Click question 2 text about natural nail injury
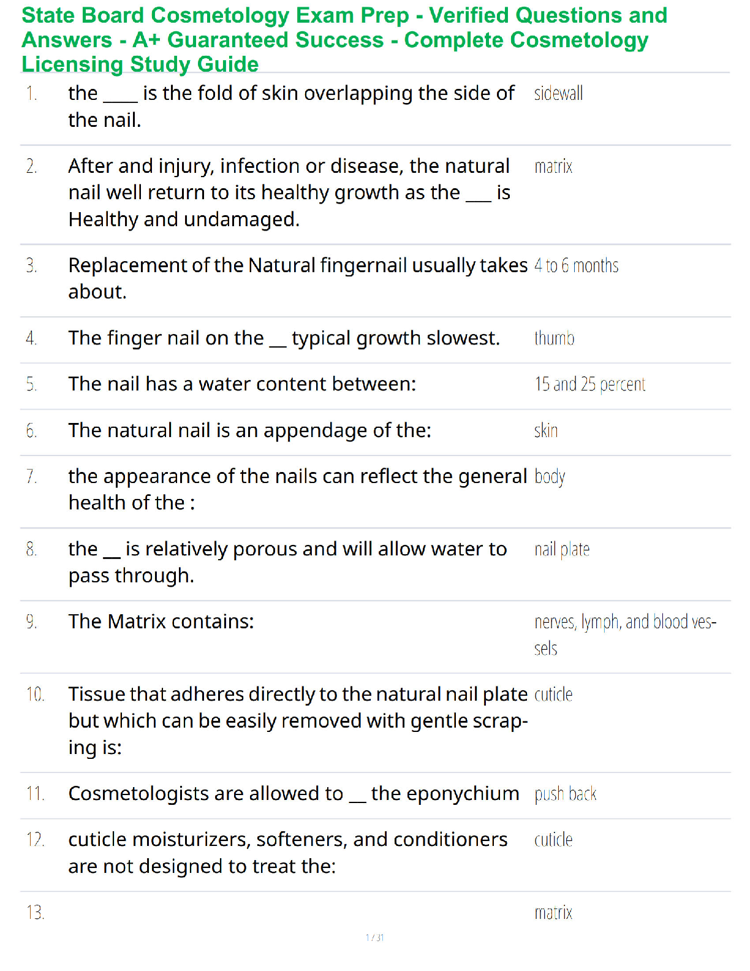Screen dimensions: 750x971 [x=289, y=192]
